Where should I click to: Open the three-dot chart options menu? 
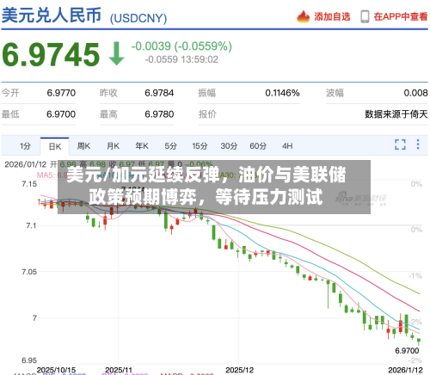point(418,144)
